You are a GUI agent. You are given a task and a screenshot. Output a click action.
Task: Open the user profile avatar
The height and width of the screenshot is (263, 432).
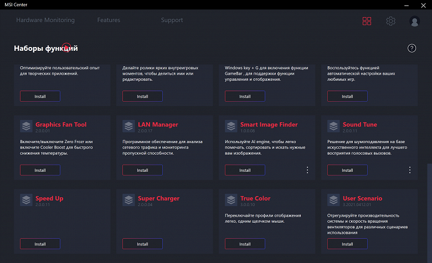(x=414, y=21)
